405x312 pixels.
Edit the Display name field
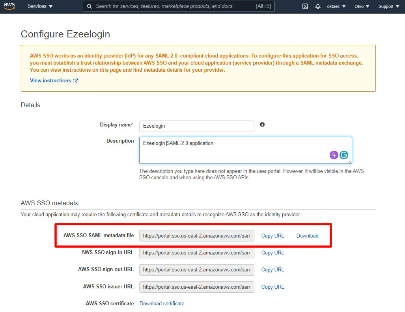click(x=196, y=126)
